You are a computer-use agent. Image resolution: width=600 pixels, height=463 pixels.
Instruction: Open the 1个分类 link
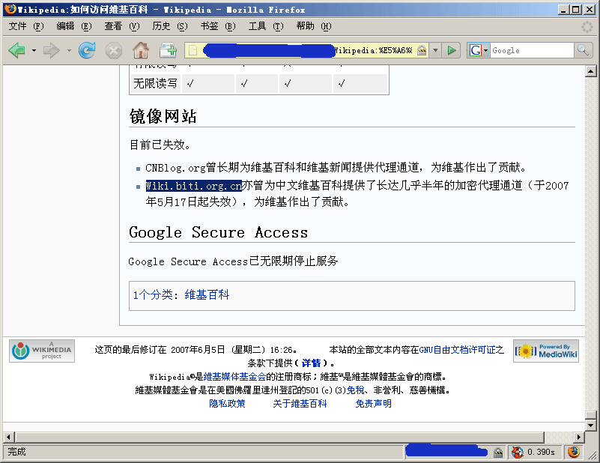153,295
